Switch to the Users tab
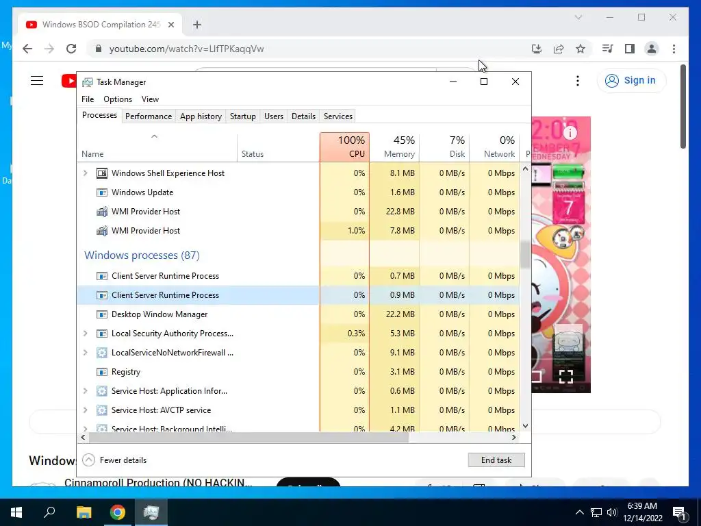Image resolution: width=701 pixels, height=526 pixels. click(x=274, y=116)
